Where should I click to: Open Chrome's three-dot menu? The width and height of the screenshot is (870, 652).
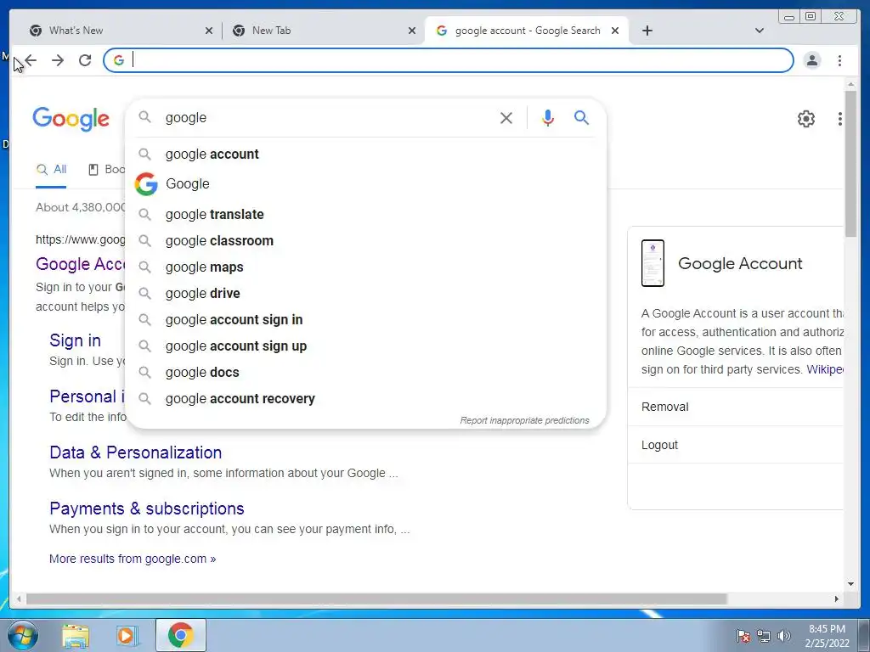tap(840, 60)
